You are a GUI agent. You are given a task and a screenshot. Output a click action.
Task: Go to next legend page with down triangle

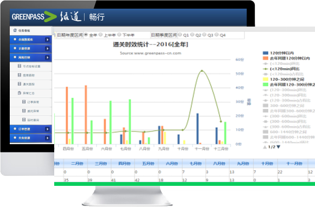[278, 147]
